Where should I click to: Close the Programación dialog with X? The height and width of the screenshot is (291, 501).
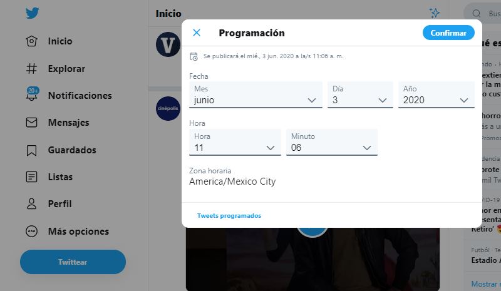pyautogui.click(x=197, y=33)
